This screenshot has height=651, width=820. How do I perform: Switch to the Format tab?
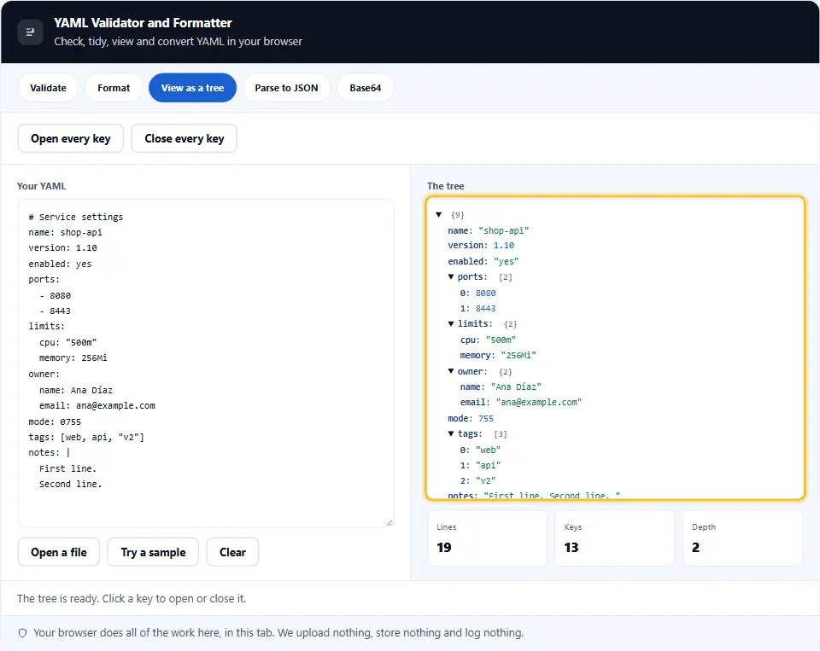click(x=114, y=88)
